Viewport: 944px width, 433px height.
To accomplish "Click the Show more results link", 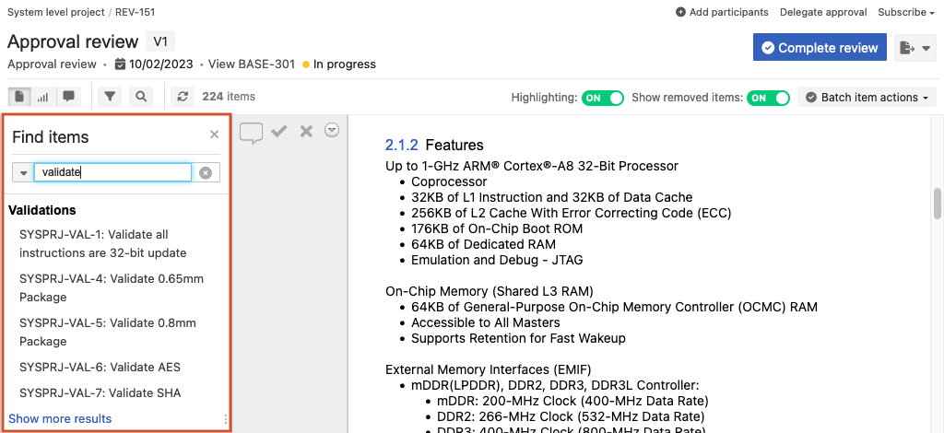I will point(60,418).
